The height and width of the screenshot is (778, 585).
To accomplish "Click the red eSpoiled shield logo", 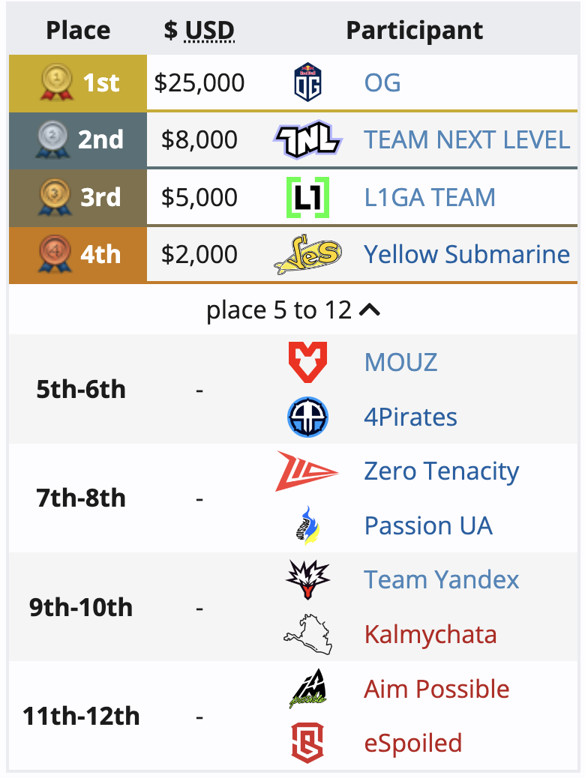I will tap(308, 743).
